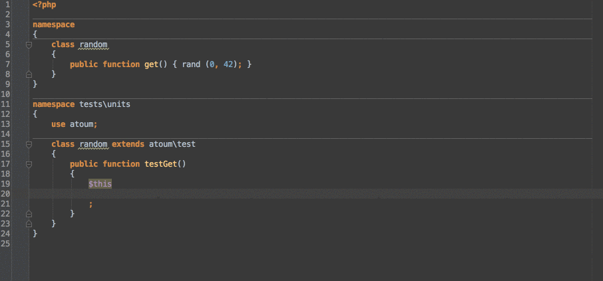Click the rand function call
Screen dimensions: 603x281
click(x=191, y=64)
